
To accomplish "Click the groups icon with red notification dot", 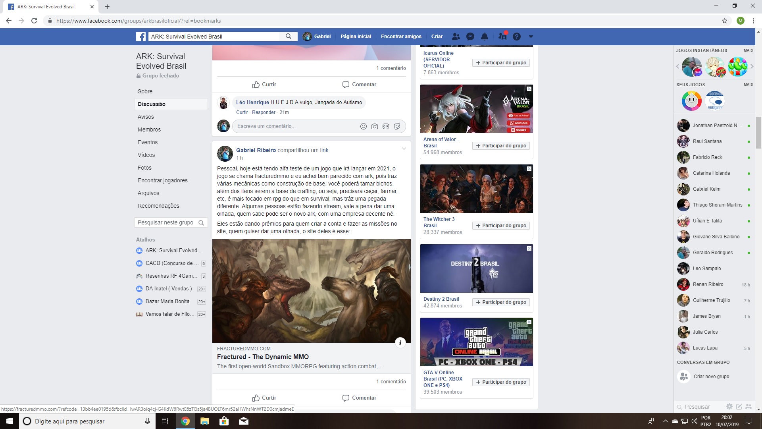I will click(x=502, y=36).
